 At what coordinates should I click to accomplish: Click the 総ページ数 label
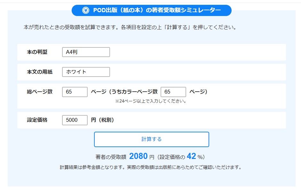coord(40,92)
